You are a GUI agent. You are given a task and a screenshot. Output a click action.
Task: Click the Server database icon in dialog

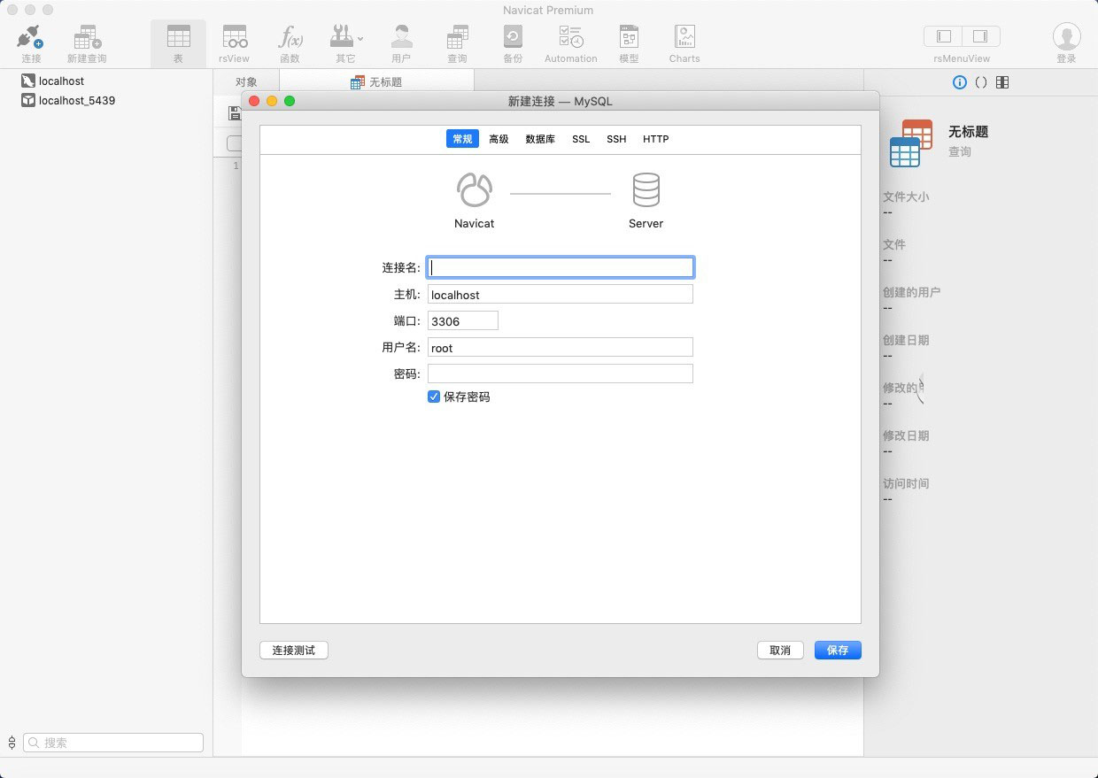(x=646, y=189)
